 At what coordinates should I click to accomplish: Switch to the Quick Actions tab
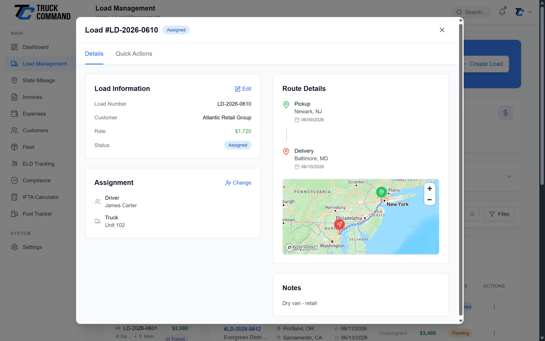click(x=134, y=54)
